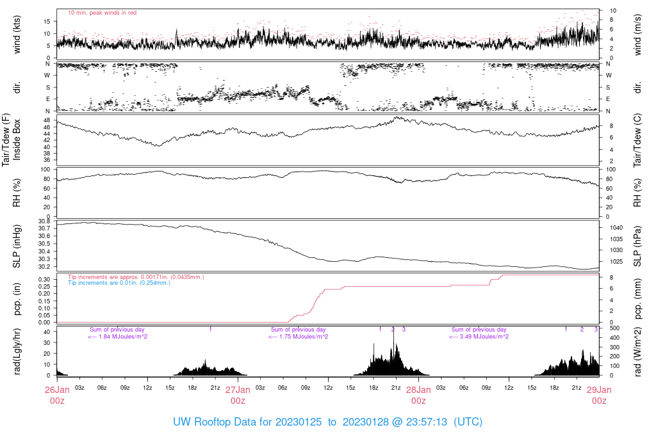Click the '10 min. peak winds in red' note
The image size is (656, 448).
tap(102, 13)
